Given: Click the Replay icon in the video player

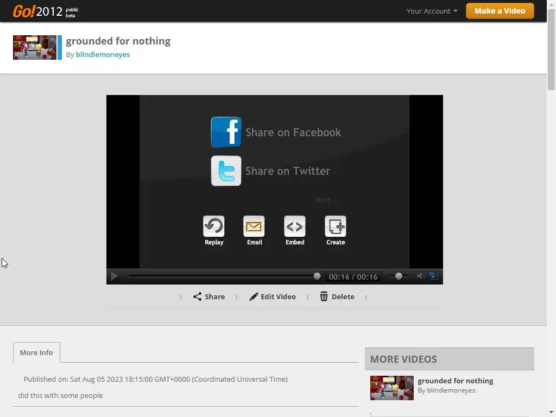Looking at the screenshot, I should click(x=214, y=226).
